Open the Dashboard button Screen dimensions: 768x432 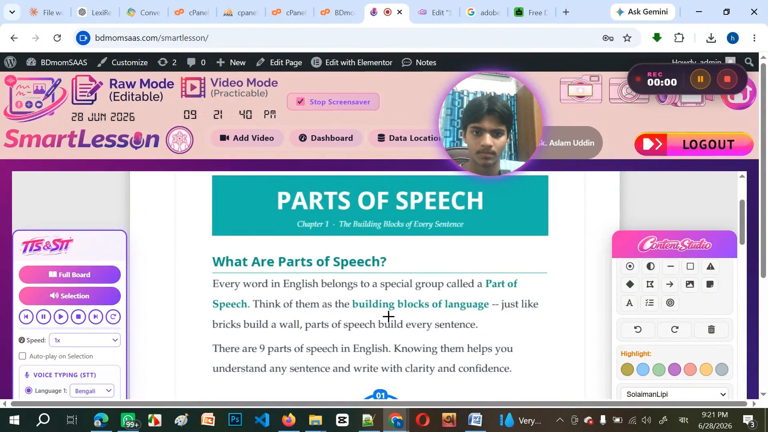[x=326, y=138]
